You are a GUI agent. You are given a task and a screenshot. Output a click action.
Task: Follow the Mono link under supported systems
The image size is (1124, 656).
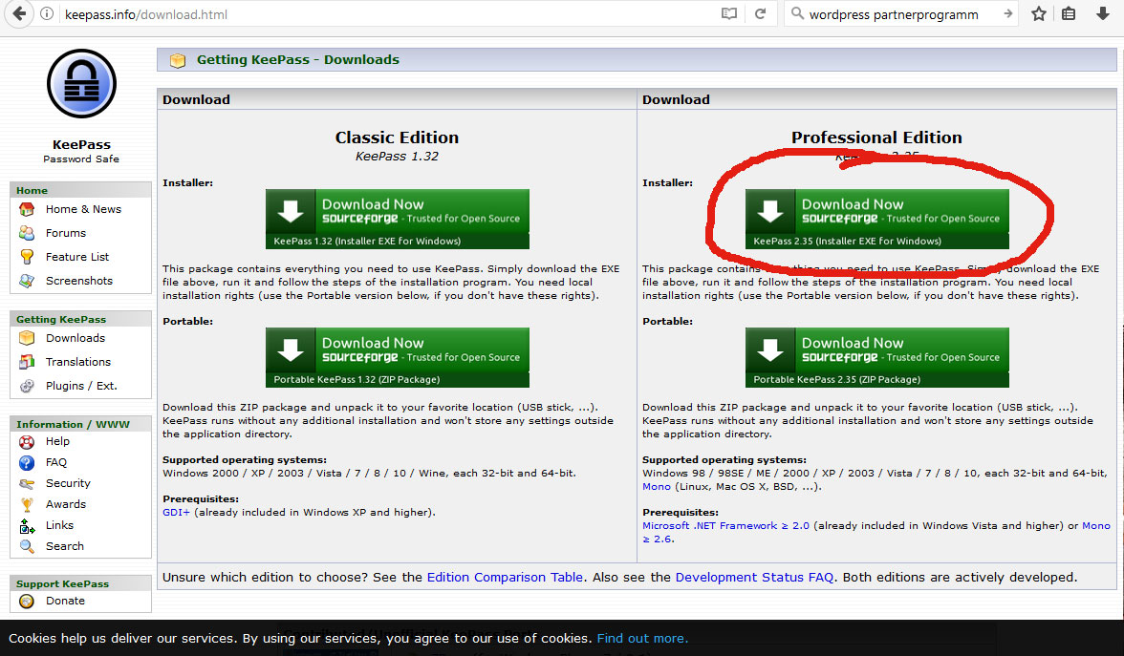coord(656,486)
